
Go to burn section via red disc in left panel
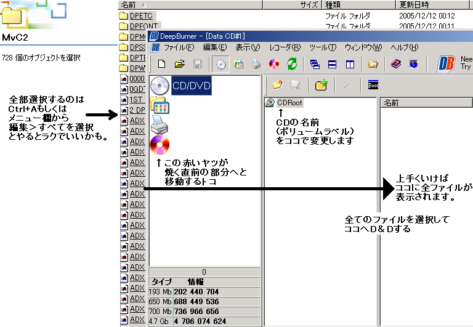pyautogui.click(x=160, y=144)
